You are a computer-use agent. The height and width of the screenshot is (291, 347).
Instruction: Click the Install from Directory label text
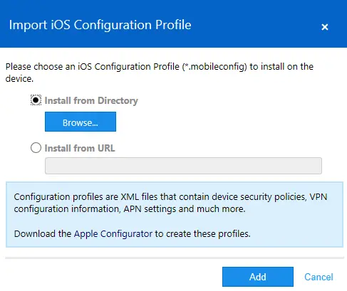point(91,100)
